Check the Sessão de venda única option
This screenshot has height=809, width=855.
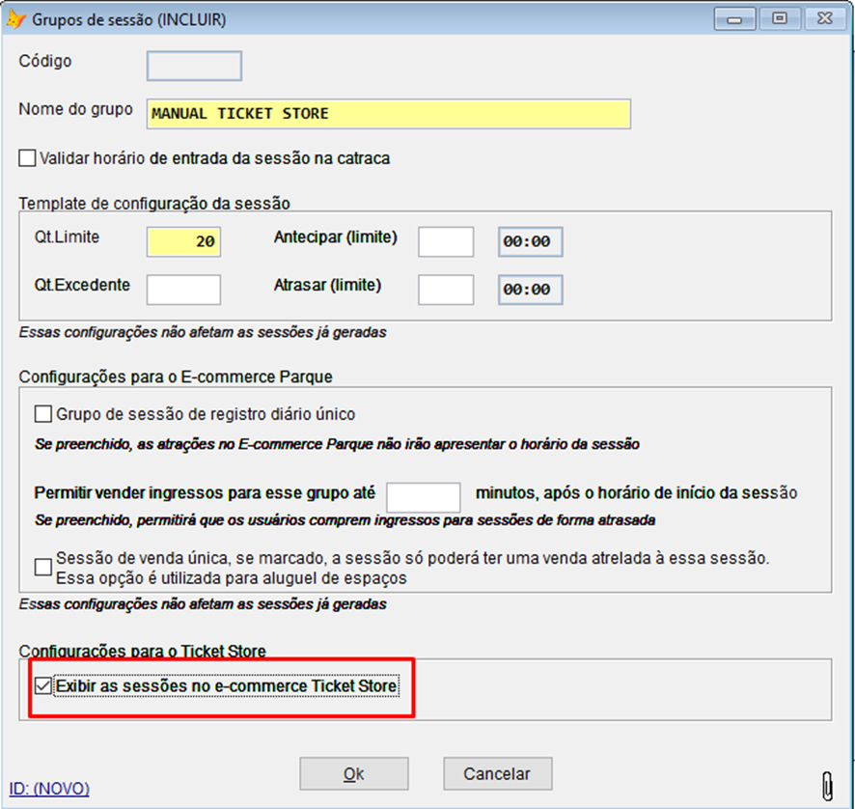click(x=43, y=568)
